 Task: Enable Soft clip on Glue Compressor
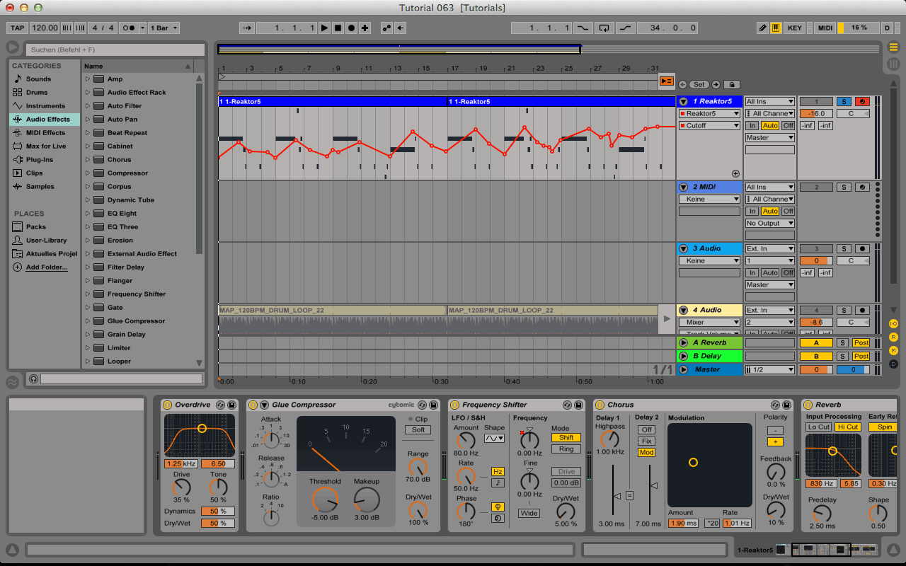(x=418, y=430)
